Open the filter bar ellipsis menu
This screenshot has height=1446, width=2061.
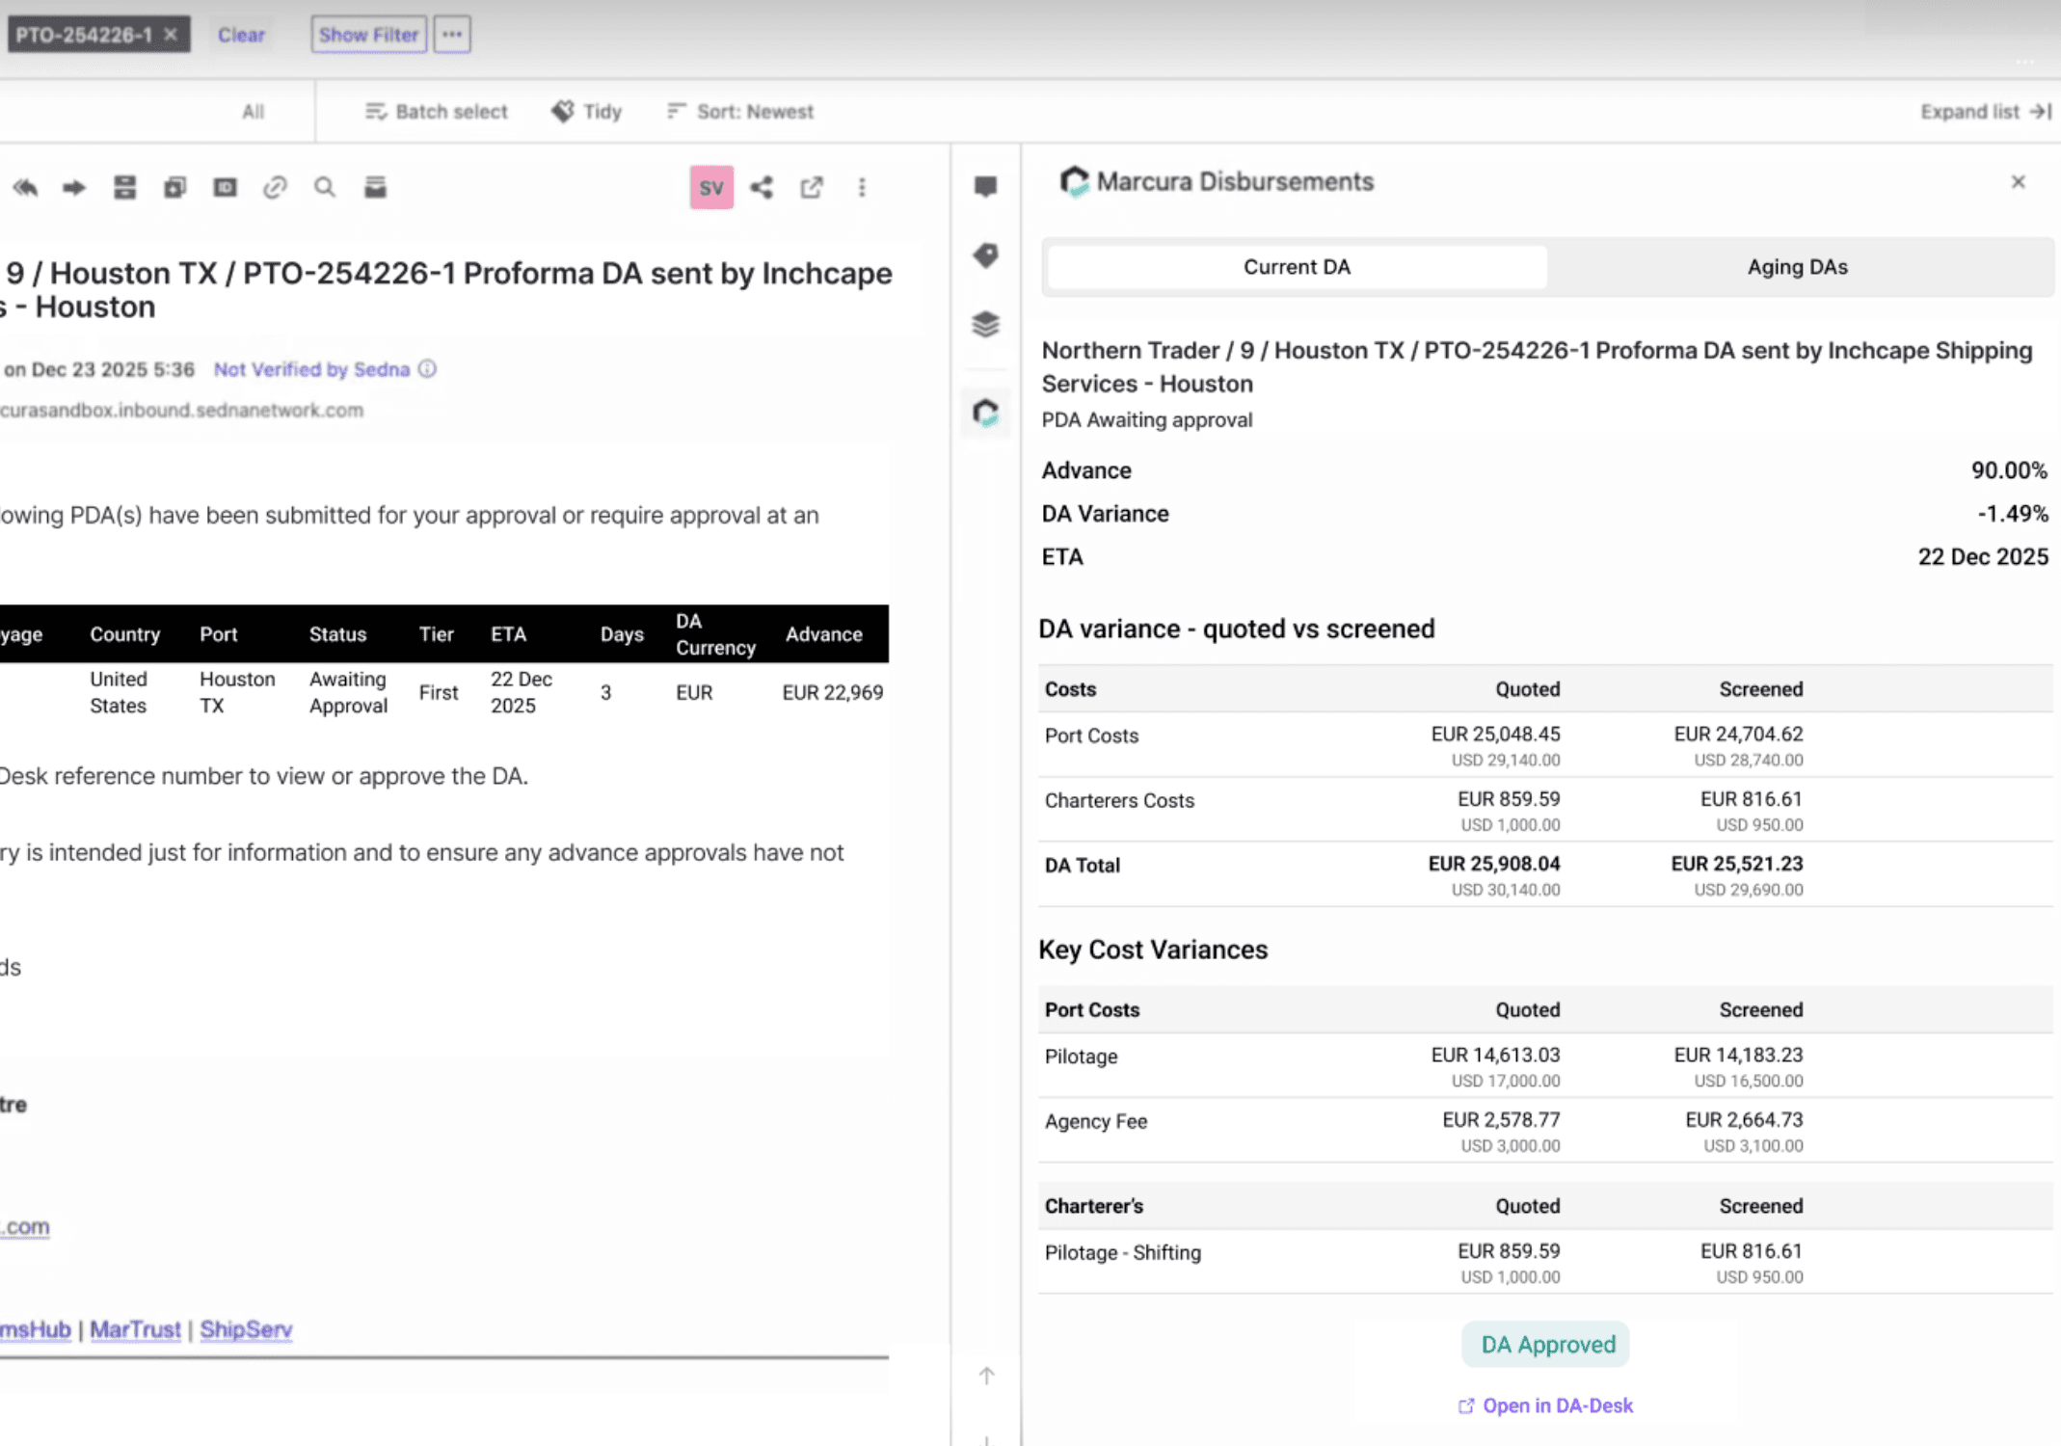452,35
